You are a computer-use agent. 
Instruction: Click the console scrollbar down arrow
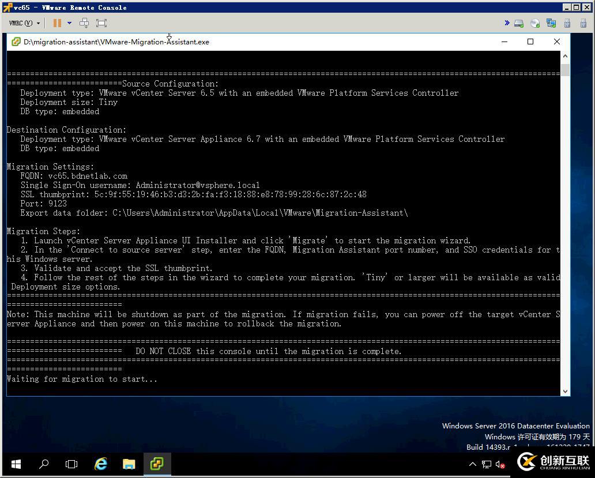pyautogui.click(x=565, y=391)
